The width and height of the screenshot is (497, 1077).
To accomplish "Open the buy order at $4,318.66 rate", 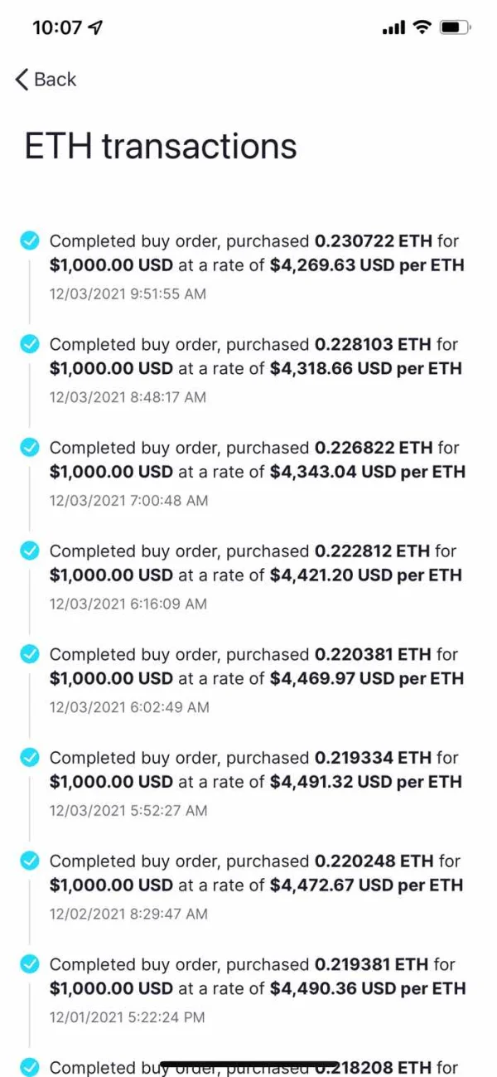I will tap(257, 357).
